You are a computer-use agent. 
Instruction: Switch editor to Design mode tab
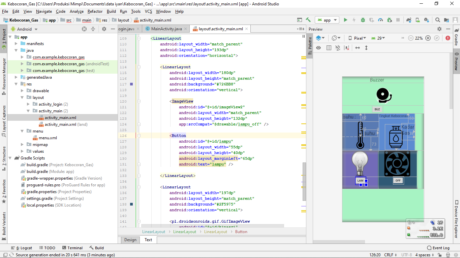tap(130, 240)
